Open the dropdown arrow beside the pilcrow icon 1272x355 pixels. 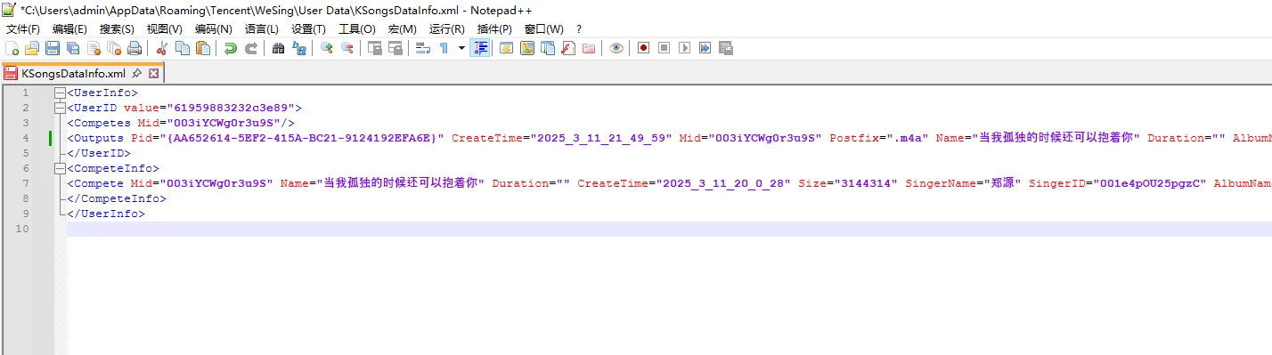point(461,48)
